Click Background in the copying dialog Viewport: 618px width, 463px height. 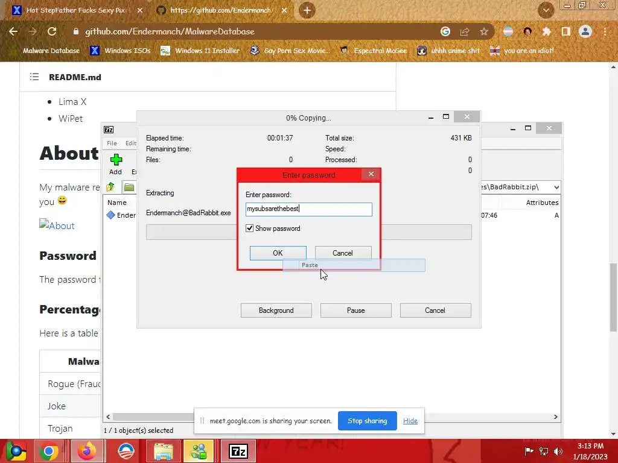[x=276, y=310]
